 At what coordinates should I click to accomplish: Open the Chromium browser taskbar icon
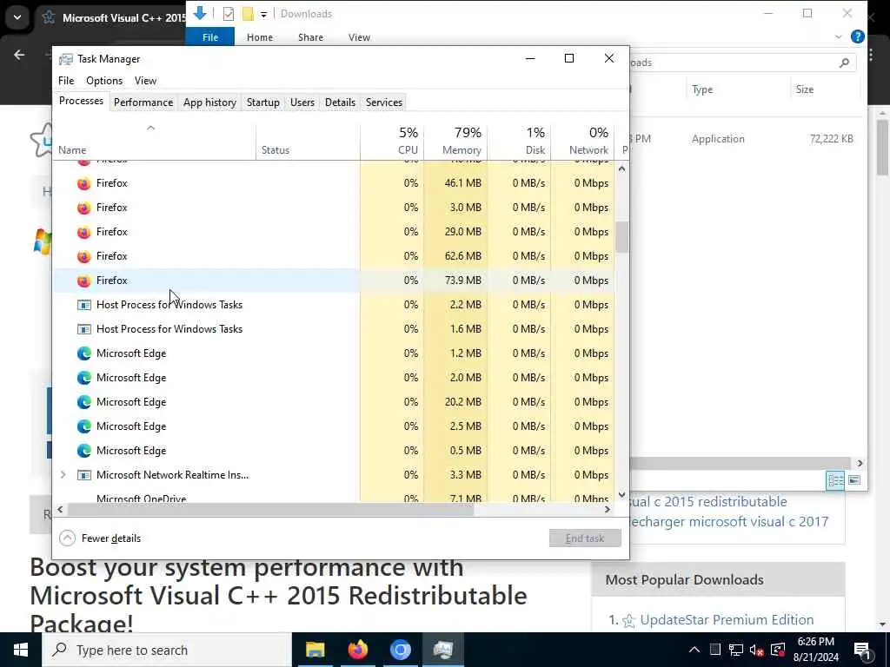(x=400, y=650)
